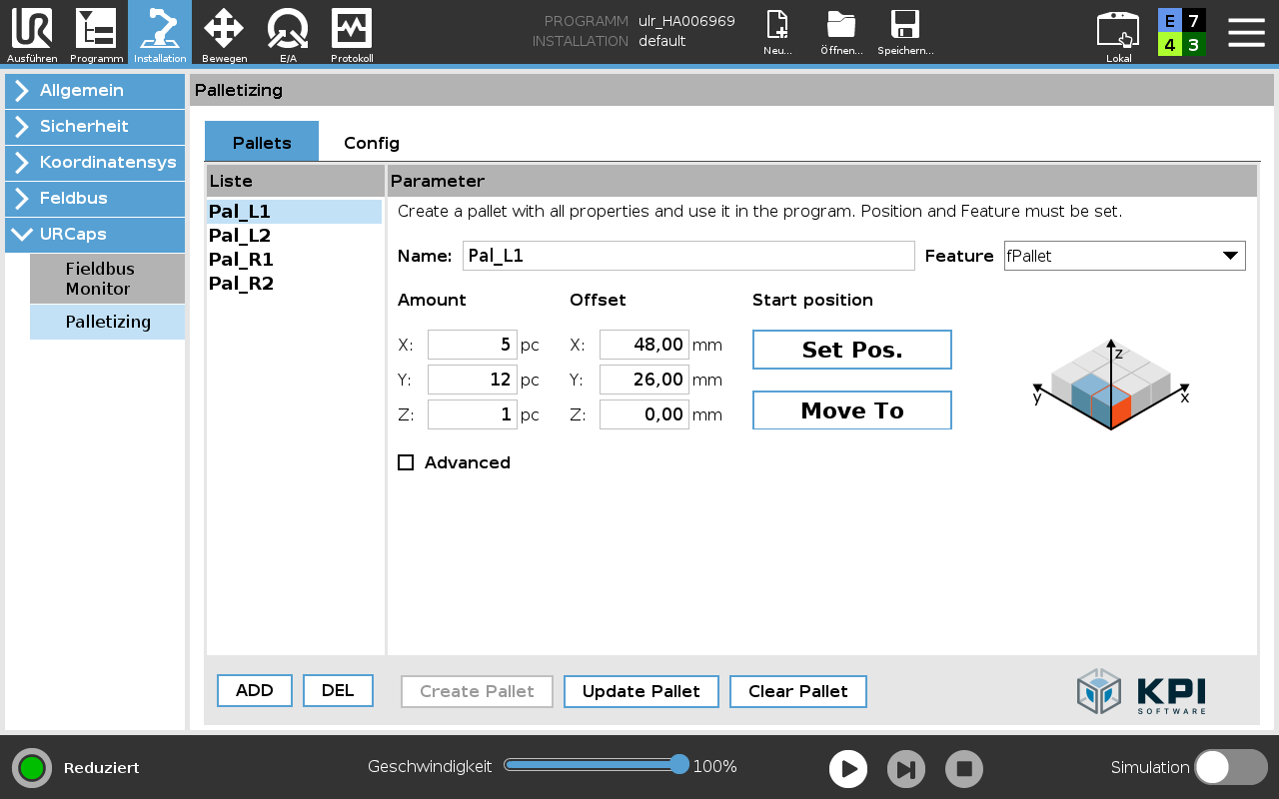
Task: Click the Reduziert status text
Action: pyautogui.click(x=102, y=768)
